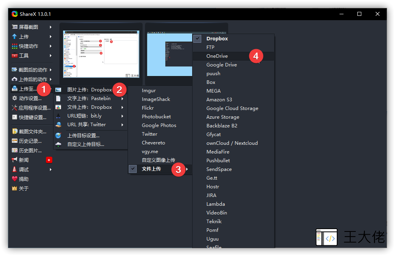Select Backblaze B2 destination
The image size is (395, 256).
pos(233,126)
